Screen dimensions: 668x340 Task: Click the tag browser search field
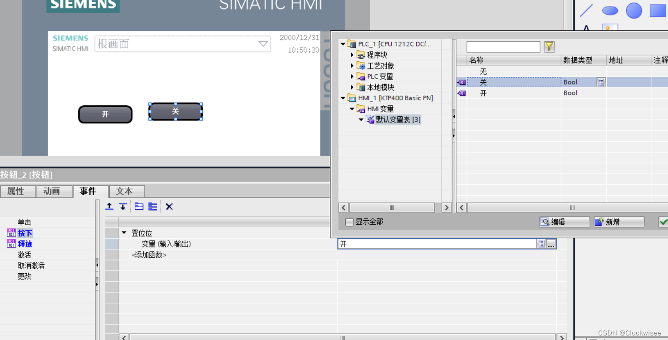[503, 47]
